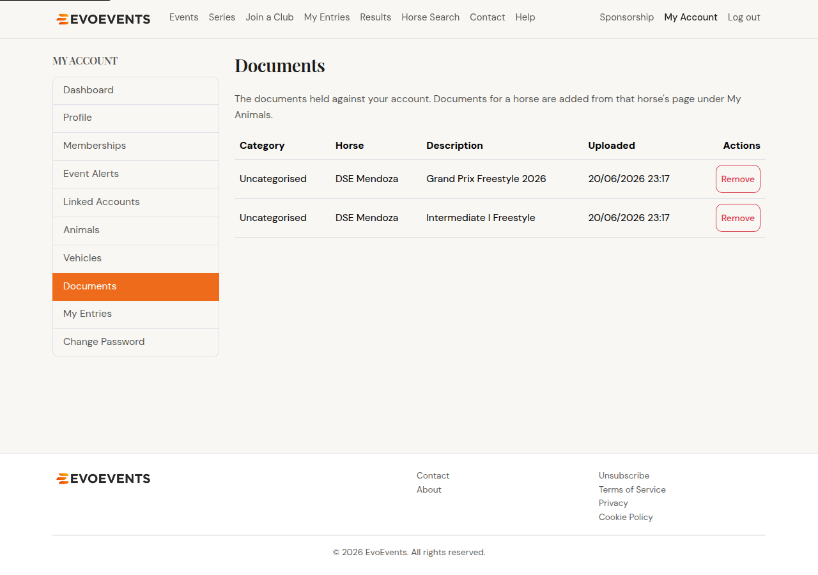This screenshot has height=575, width=818.
Task: Click the MY ACCOUNT sidebar heading
Action: pos(85,61)
